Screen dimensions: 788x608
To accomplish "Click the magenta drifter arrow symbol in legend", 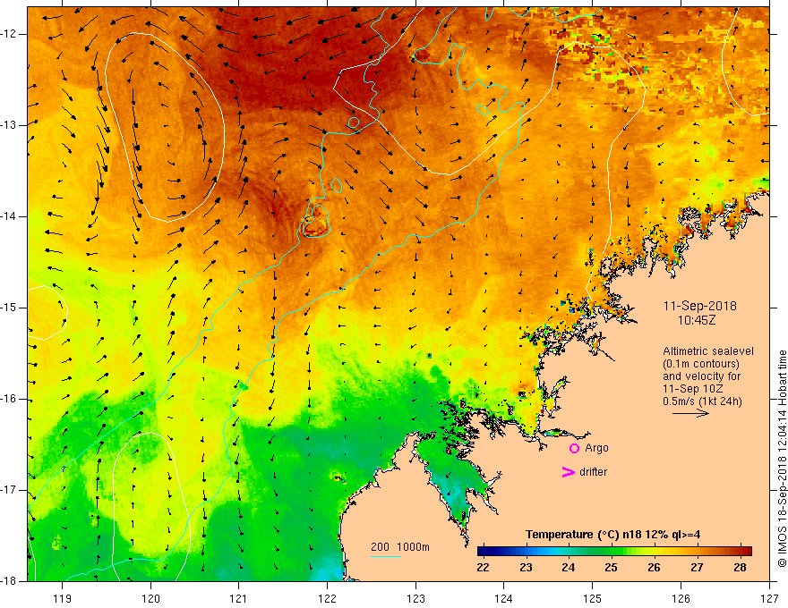I will pyautogui.click(x=568, y=472).
